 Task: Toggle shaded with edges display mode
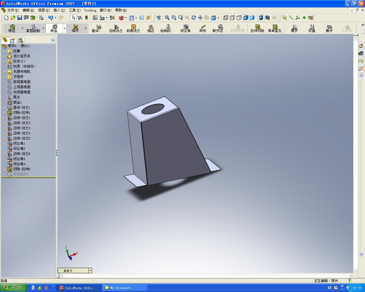[246, 18]
